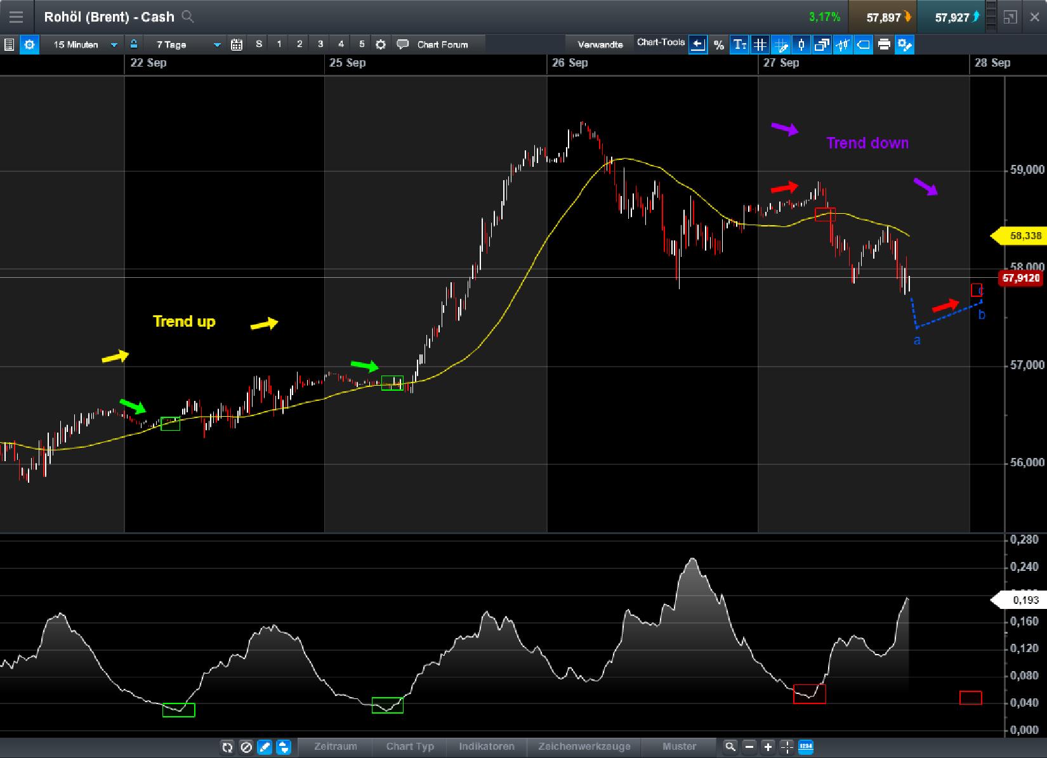
Task: Click the grid display icon
Action: coord(761,44)
